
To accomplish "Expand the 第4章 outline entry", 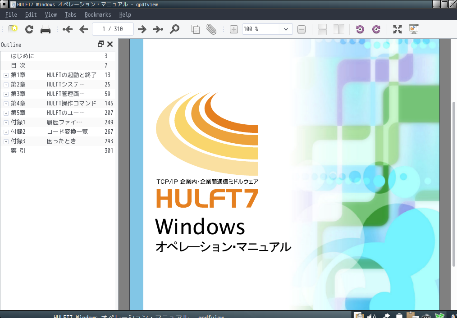I will click(x=6, y=104).
